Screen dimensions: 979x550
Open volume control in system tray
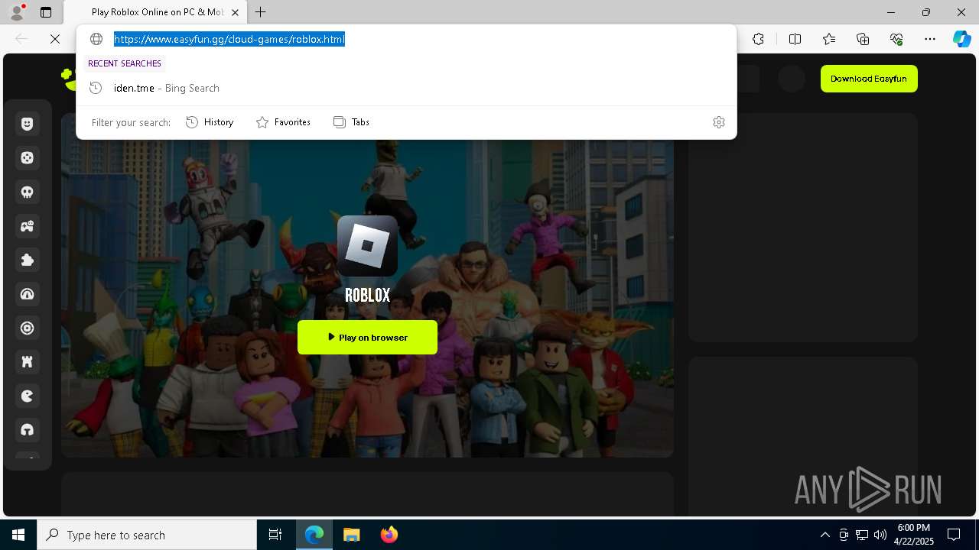[x=880, y=535]
